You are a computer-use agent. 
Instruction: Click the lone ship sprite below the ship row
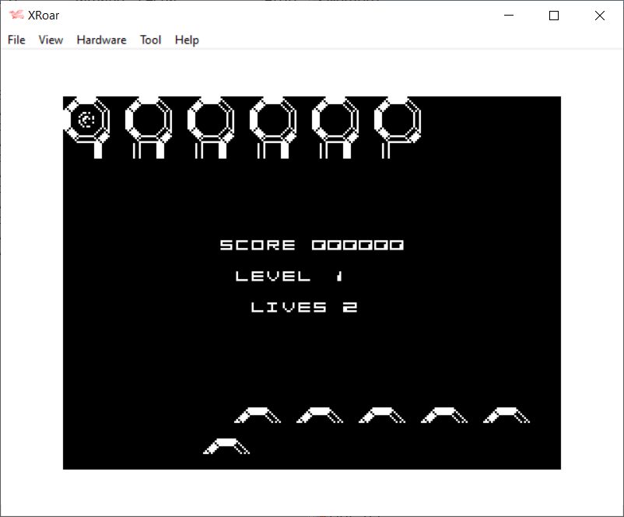pos(226,446)
